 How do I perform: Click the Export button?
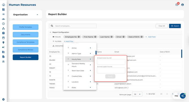[x=175, y=26]
